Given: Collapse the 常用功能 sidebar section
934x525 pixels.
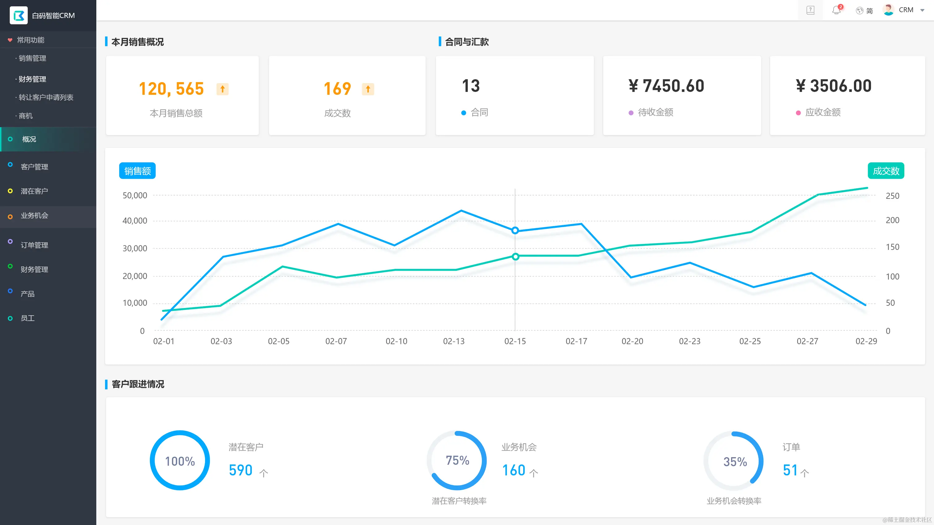Looking at the screenshot, I should click(x=31, y=40).
